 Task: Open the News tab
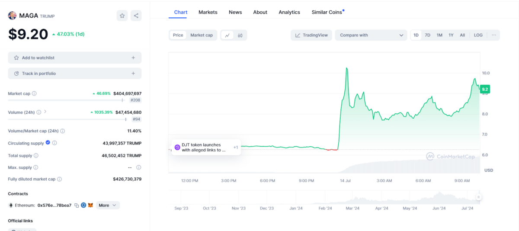[x=235, y=12]
